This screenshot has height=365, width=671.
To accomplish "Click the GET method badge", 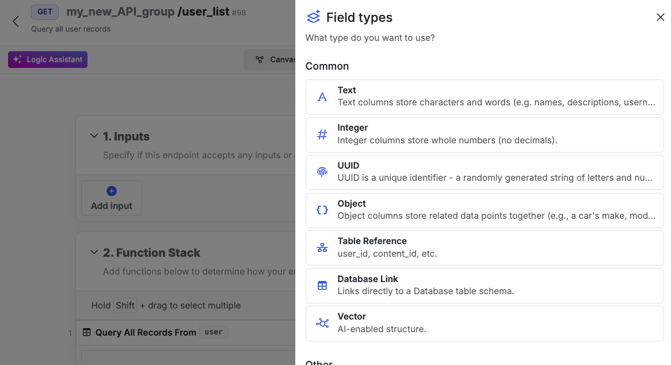I will [45, 12].
